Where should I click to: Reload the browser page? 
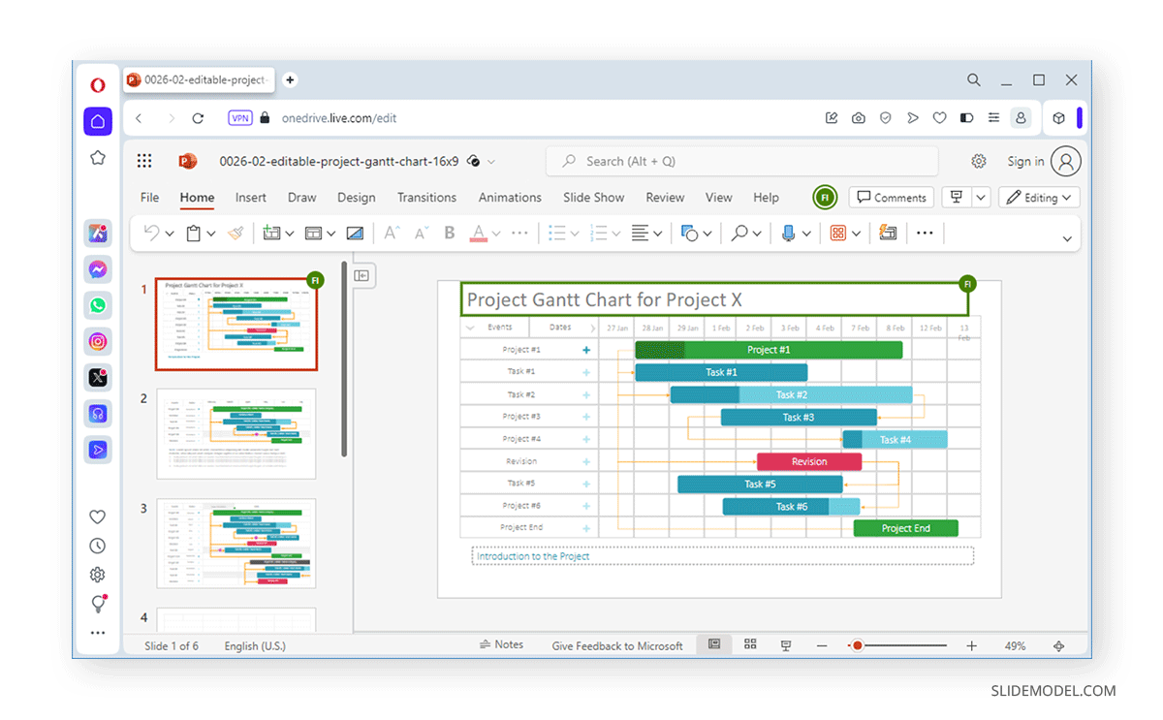(x=198, y=118)
